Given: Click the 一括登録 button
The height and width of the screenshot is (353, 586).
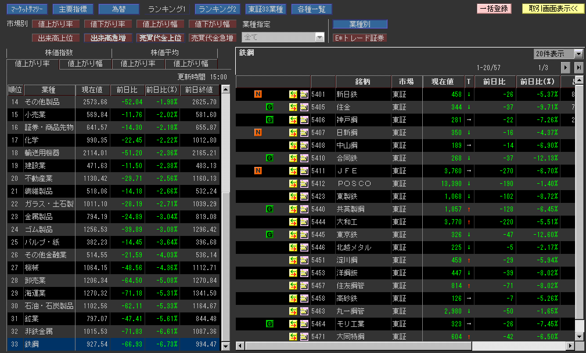Looking at the screenshot, I should coord(492,9).
